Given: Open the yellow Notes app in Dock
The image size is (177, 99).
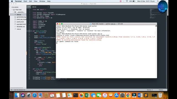Looking at the screenshot, I should click(58, 95).
